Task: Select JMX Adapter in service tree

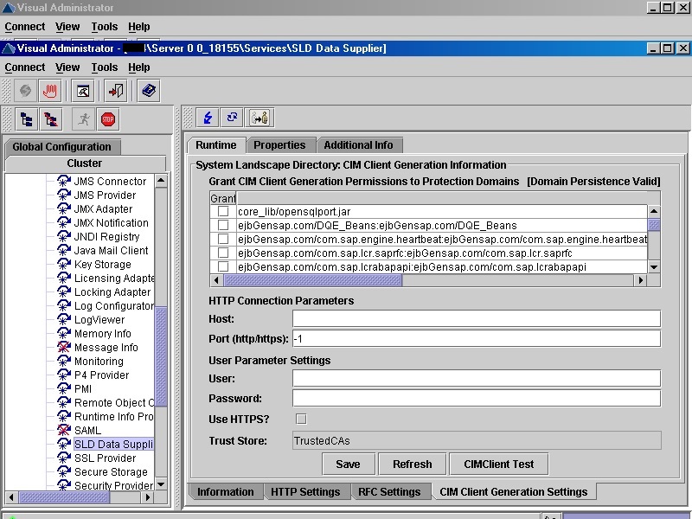Action: [103, 208]
